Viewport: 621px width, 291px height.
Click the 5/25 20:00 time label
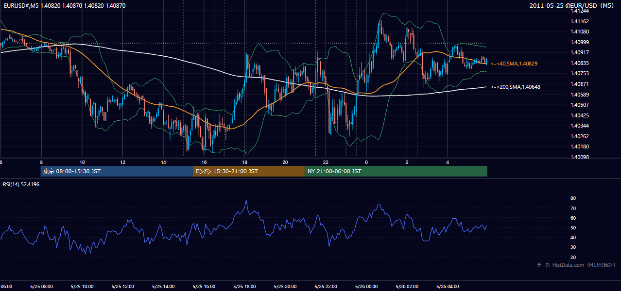coord(285,287)
